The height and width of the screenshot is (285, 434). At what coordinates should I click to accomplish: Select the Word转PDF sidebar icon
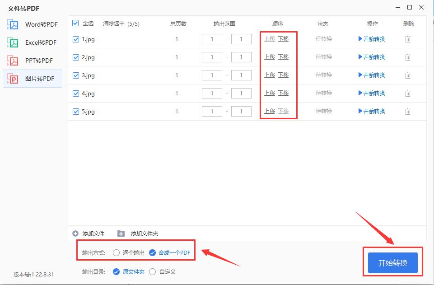click(13, 24)
